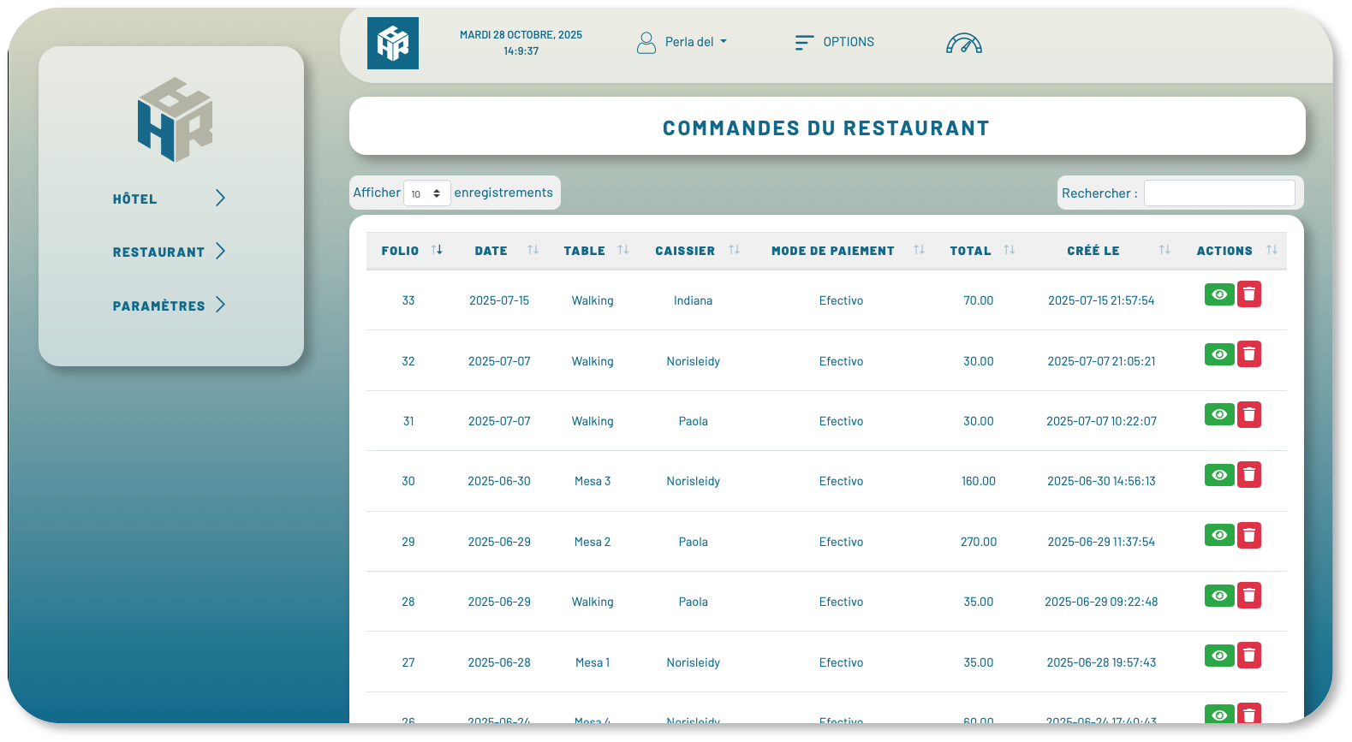Expand the Restaurant sidebar menu
This screenshot has height=742, width=1352.
pyautogui.click(x=169, y=252)
